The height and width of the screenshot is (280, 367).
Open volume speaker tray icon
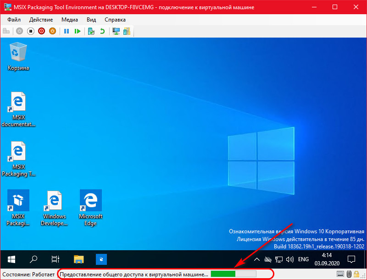[x=290, y=259]
